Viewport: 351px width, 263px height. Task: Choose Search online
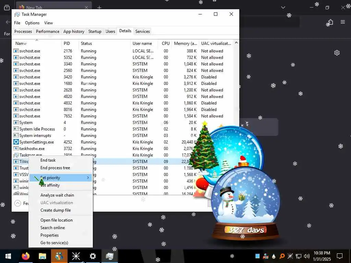coord(61,228)
